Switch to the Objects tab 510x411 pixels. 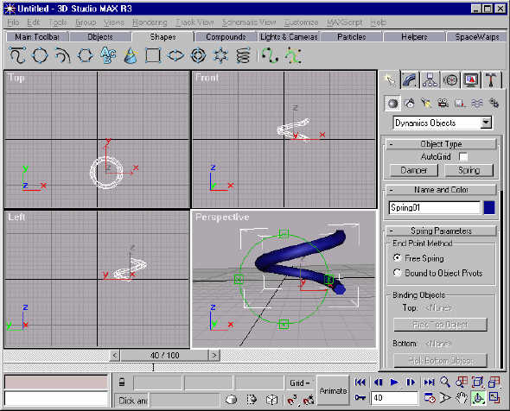tap(100, 37)
